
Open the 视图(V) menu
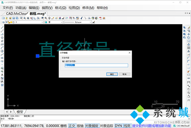click(x=47, y=8)
